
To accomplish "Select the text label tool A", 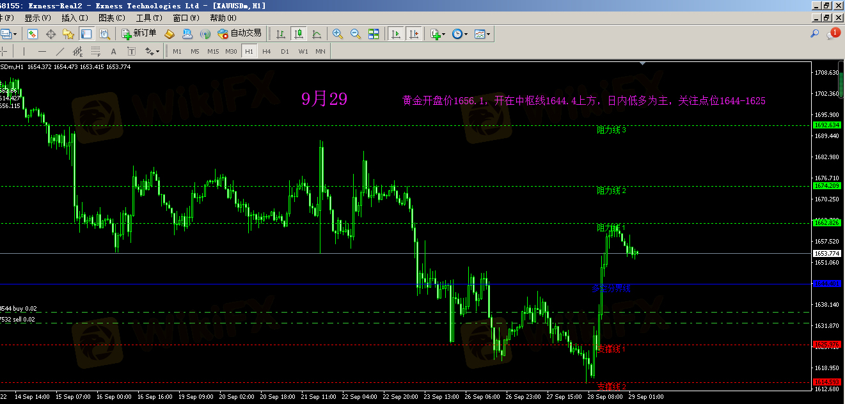I will [114, 51].
